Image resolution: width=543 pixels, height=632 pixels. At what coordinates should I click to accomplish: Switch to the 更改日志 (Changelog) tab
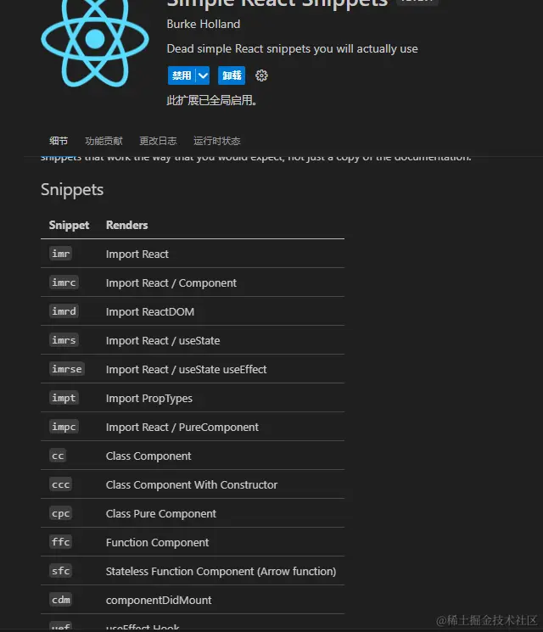[158, 141]
